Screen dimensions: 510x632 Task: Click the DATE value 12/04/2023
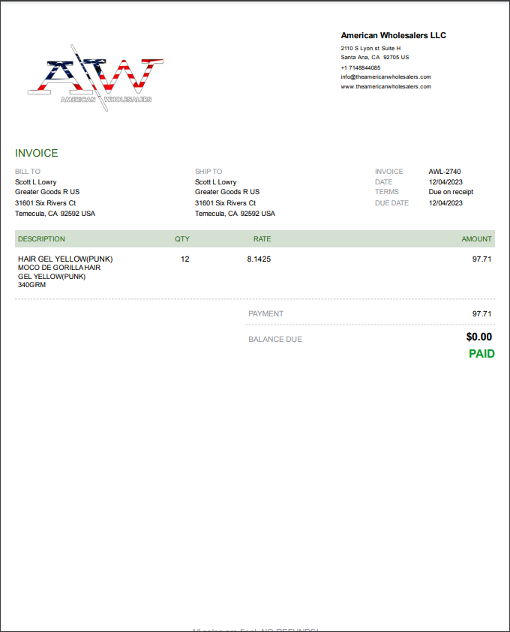(x=445, y=181)
